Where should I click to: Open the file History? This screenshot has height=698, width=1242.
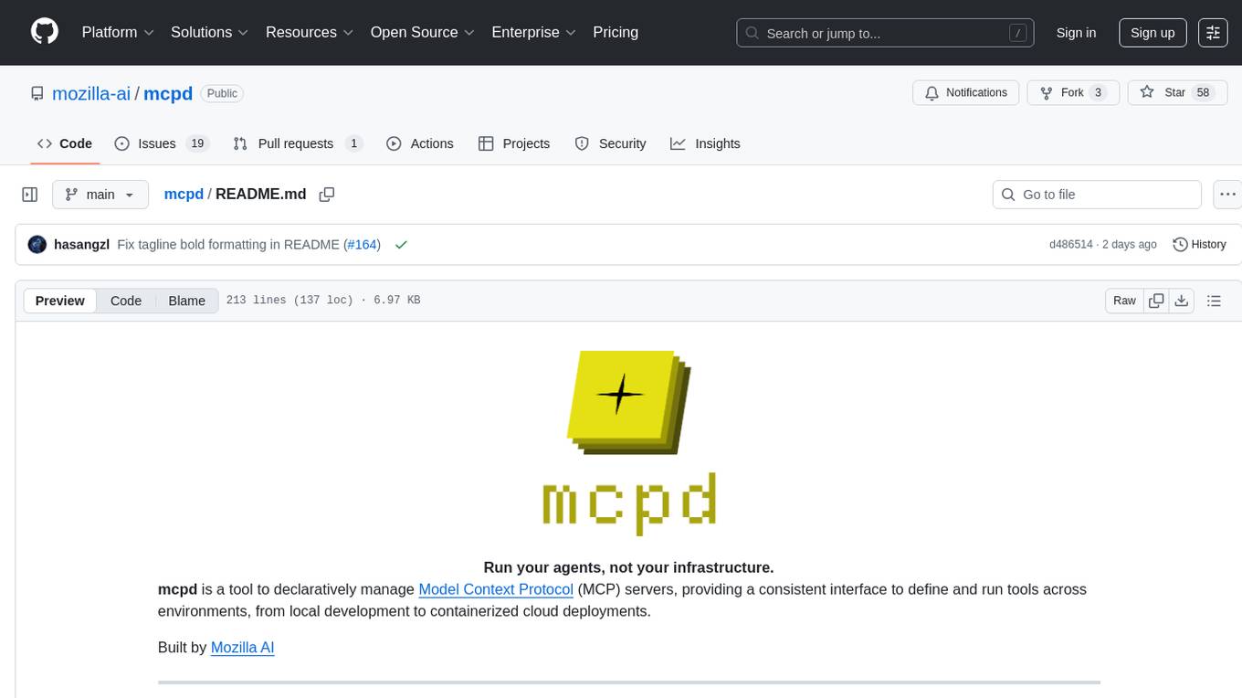point(1199,245)
